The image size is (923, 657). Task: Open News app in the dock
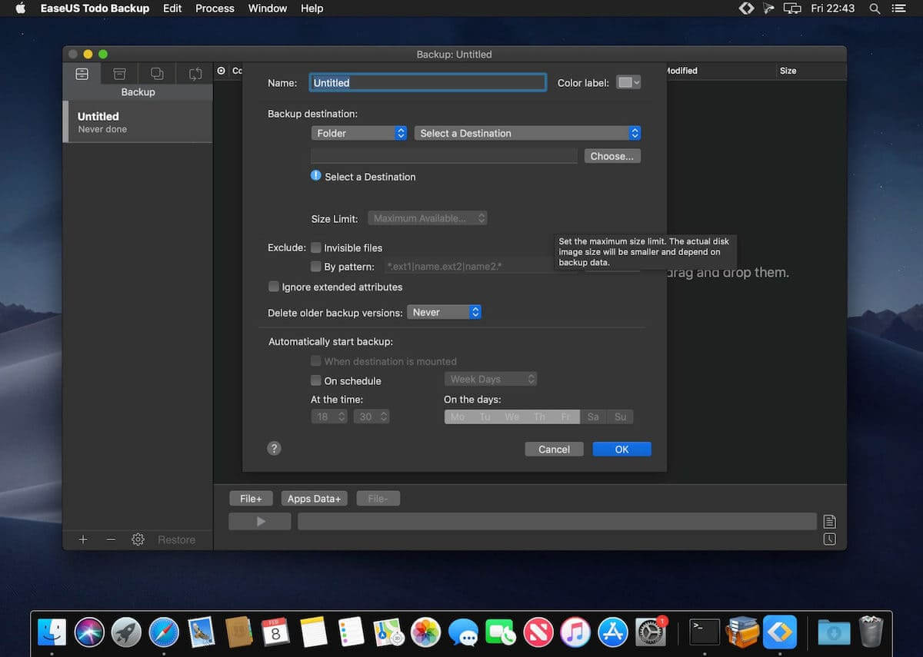tap(538, 632)
